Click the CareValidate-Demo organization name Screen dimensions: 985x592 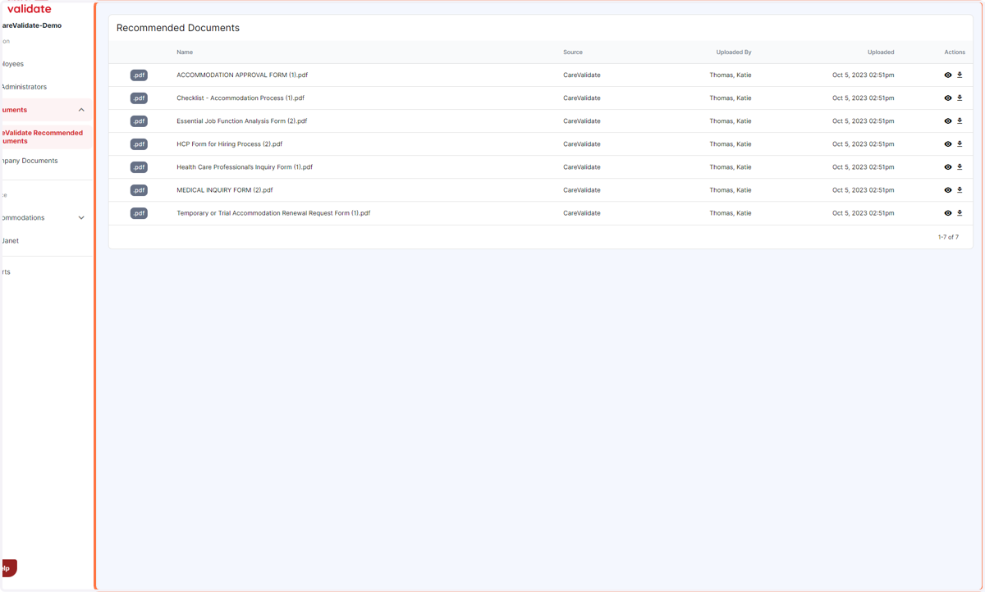coord(31,25)
